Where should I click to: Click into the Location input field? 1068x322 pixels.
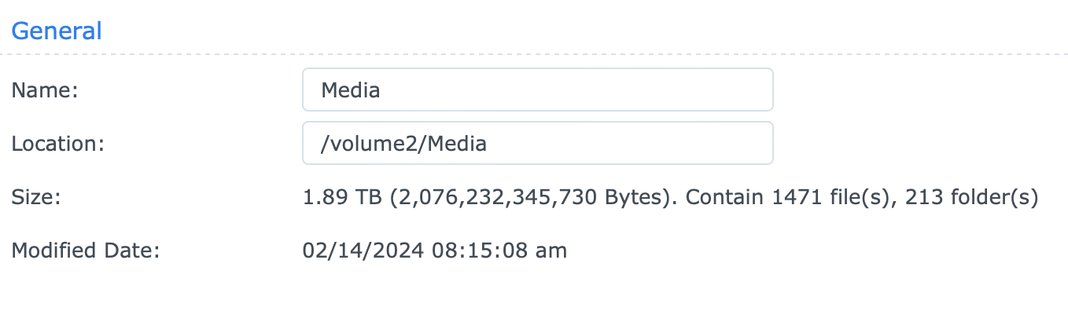point(537,143)
